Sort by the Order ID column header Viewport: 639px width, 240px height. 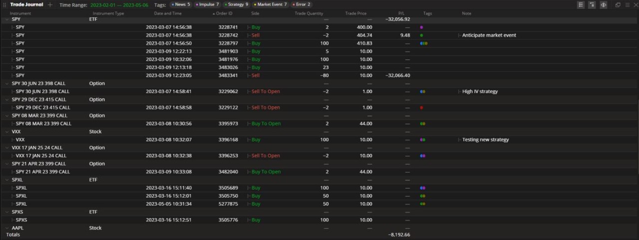click(224, 13)
